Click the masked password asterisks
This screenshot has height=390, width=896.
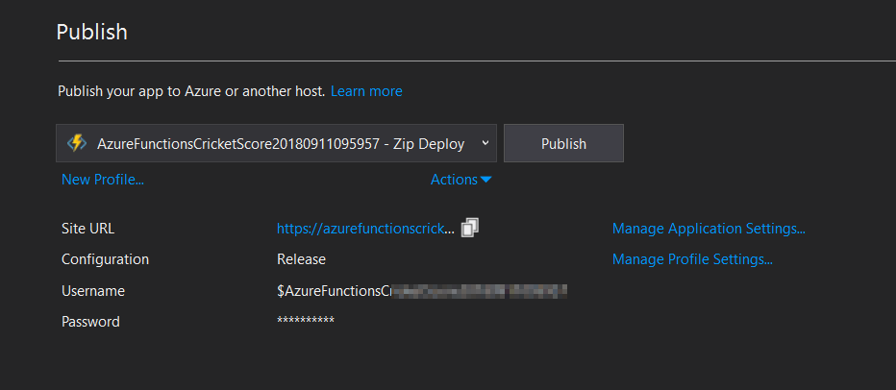(306, 321)
